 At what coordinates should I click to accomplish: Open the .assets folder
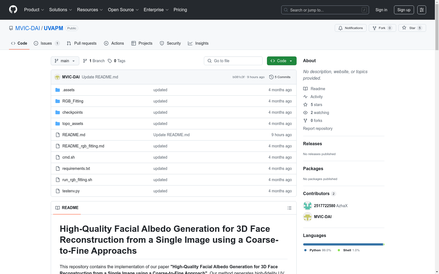68,90
